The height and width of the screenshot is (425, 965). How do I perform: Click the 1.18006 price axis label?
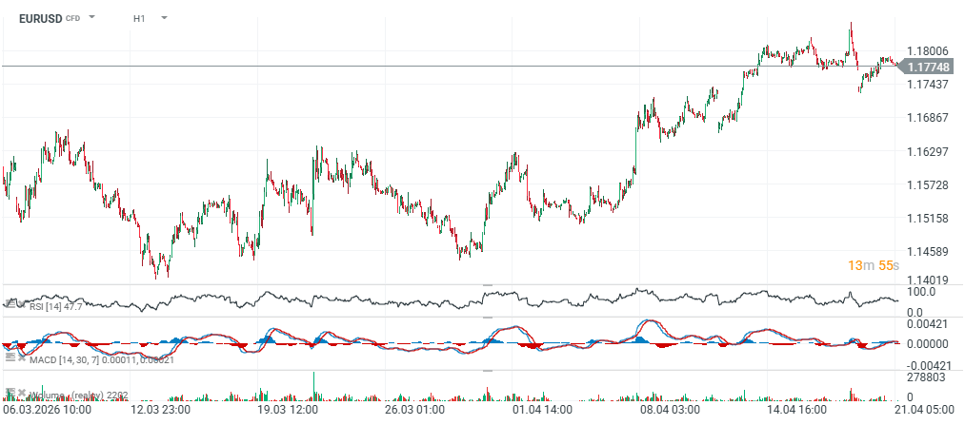928,51
